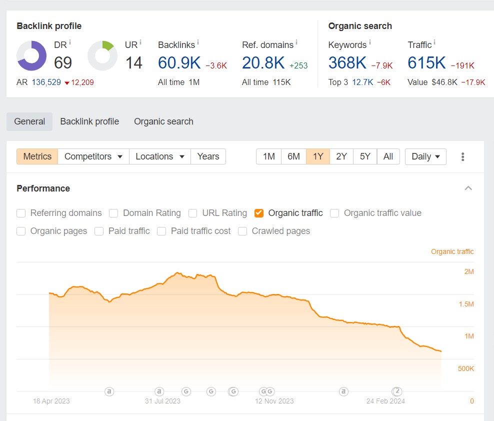This screenshot has height=421, width=494.
Task: Tick the URL Rating checkbox
Action: [193, 213]
